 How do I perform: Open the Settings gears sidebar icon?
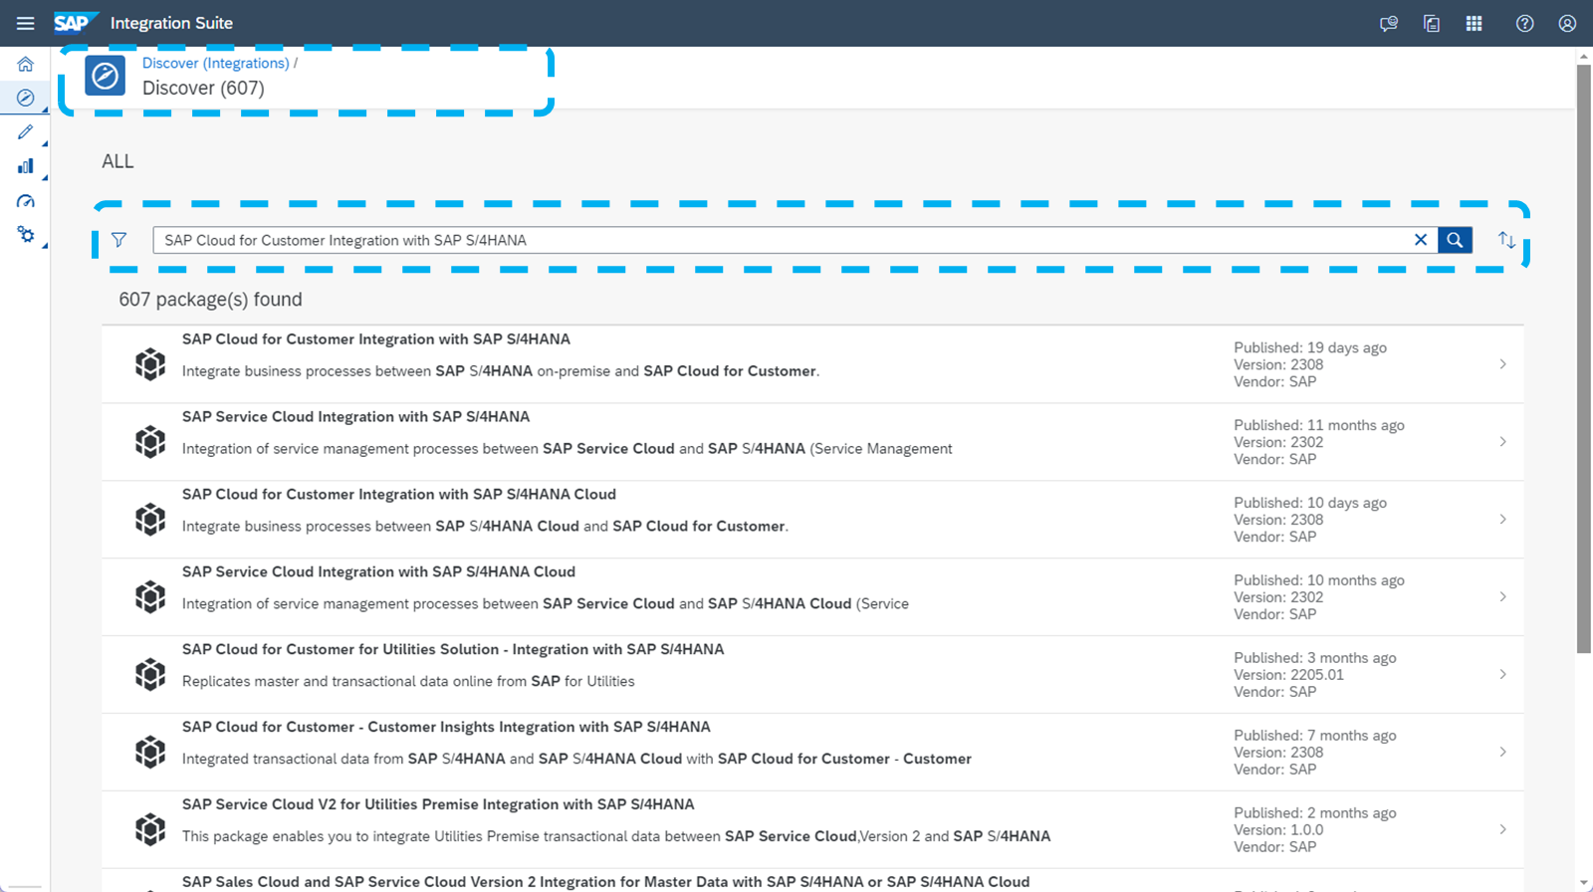coord(26,235)
